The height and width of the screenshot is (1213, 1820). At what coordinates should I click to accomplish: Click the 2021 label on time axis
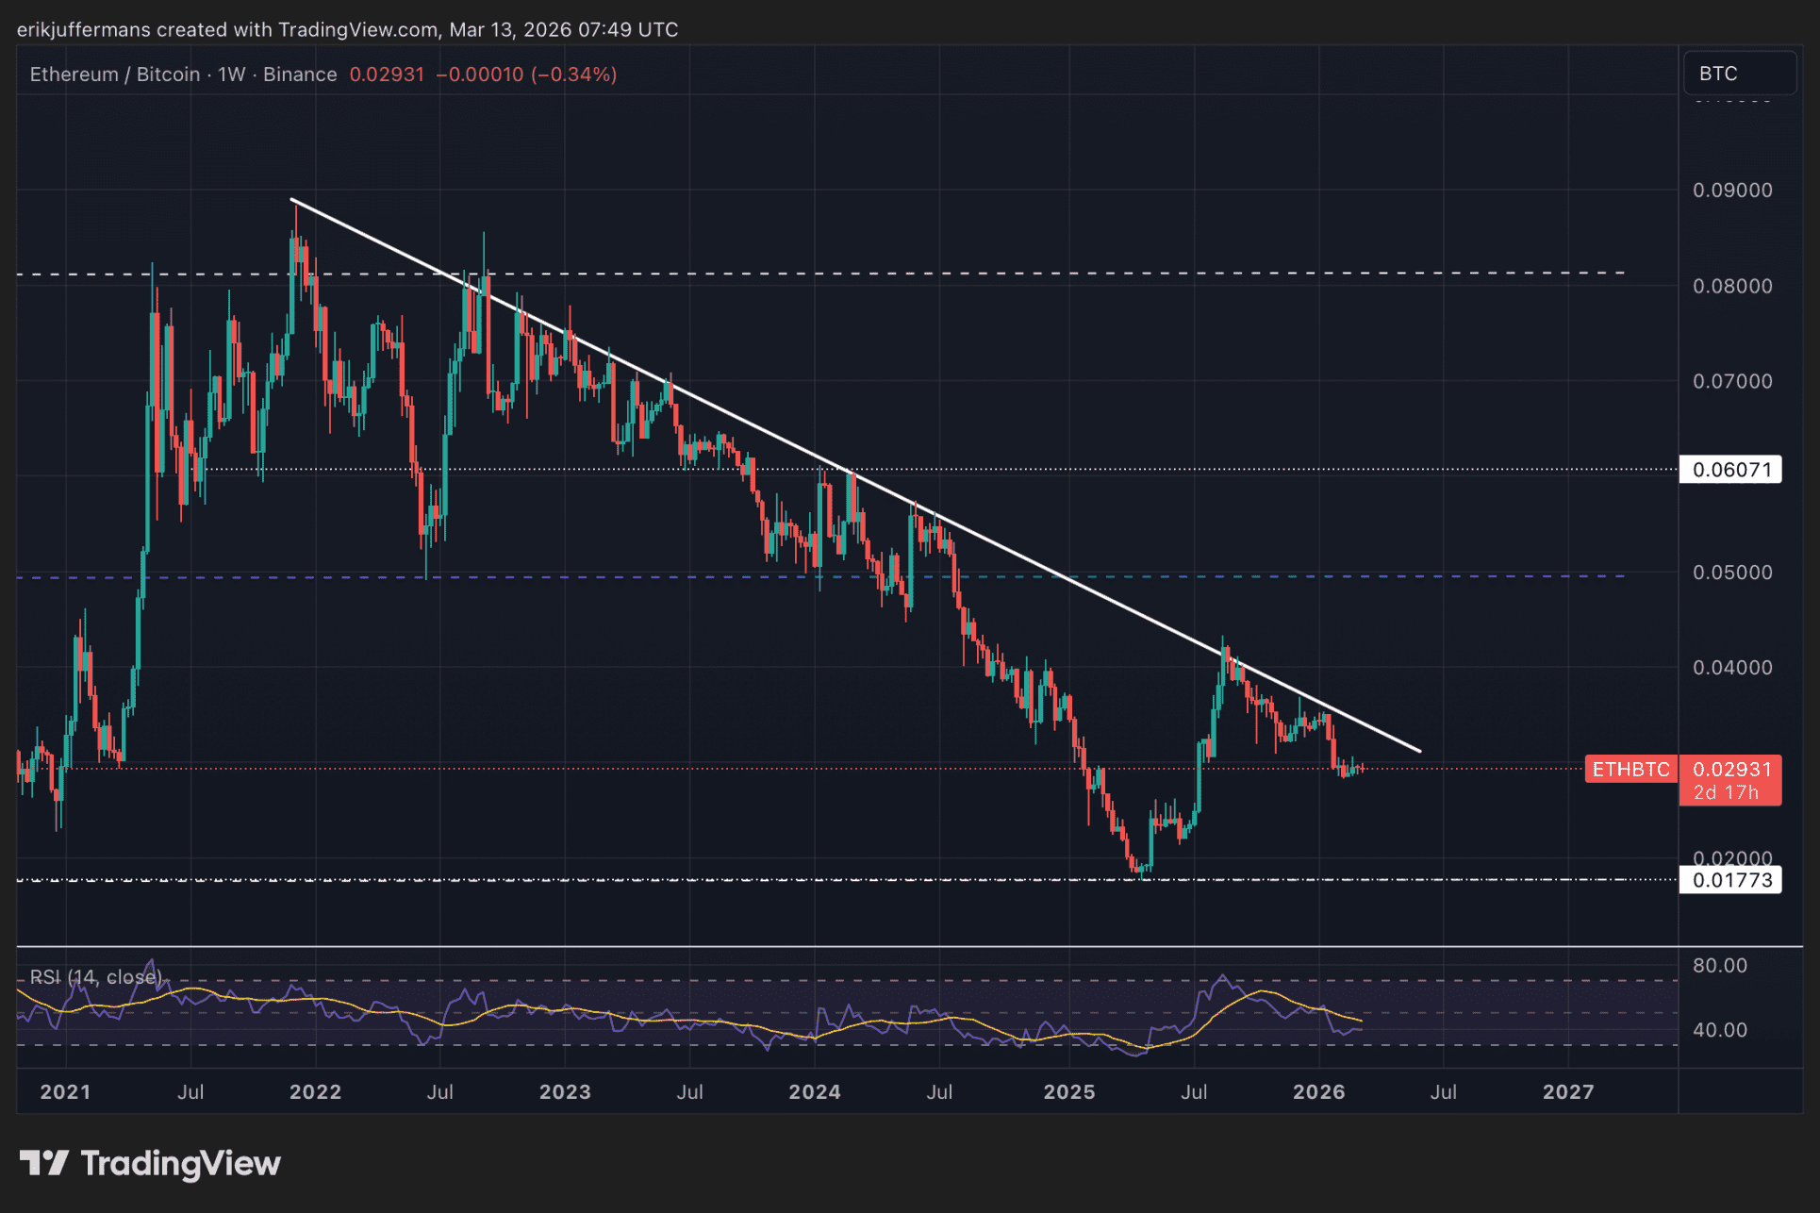[65, 1091]
